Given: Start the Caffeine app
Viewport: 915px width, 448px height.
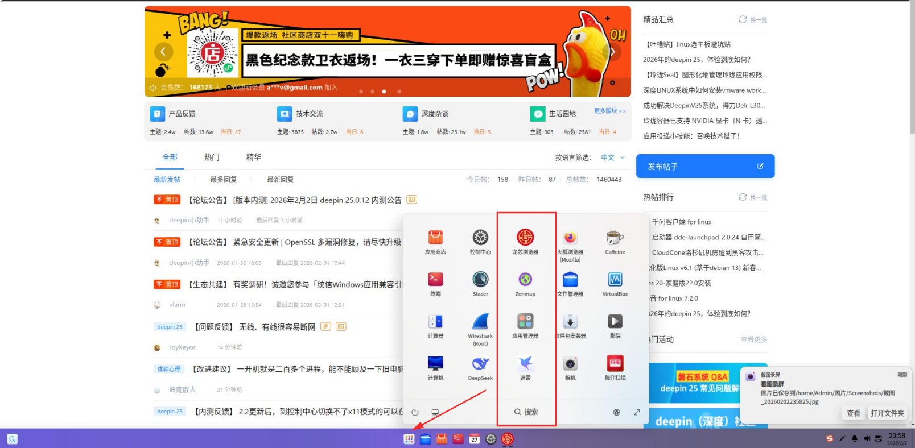Looking at the screenshot, I should pyautogui.click(x=615, y=238).
